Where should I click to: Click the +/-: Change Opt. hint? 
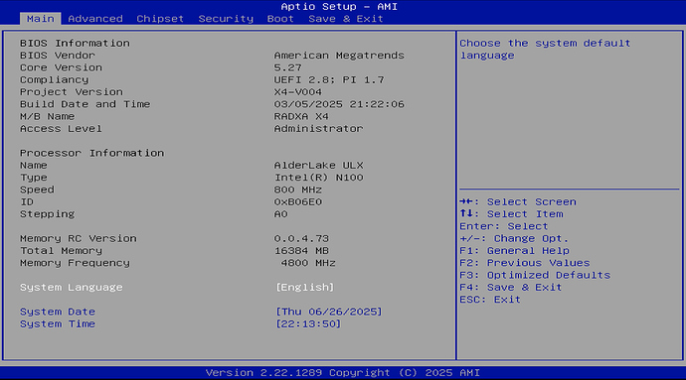[514, 239]
